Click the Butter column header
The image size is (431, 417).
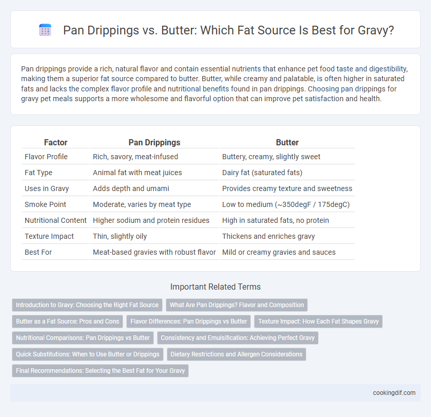click(x=287, y=142)
